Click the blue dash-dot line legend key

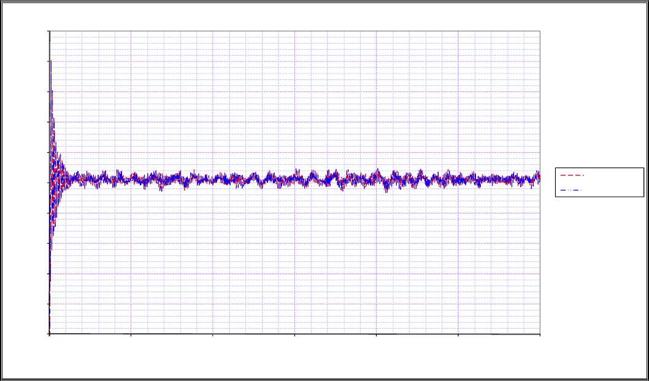pos(572,190)
